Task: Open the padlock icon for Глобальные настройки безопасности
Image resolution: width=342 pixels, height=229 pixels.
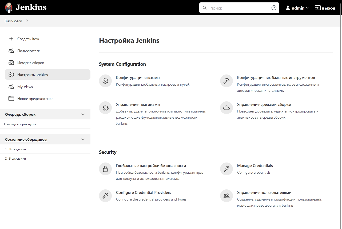Action: pos(105,169)
